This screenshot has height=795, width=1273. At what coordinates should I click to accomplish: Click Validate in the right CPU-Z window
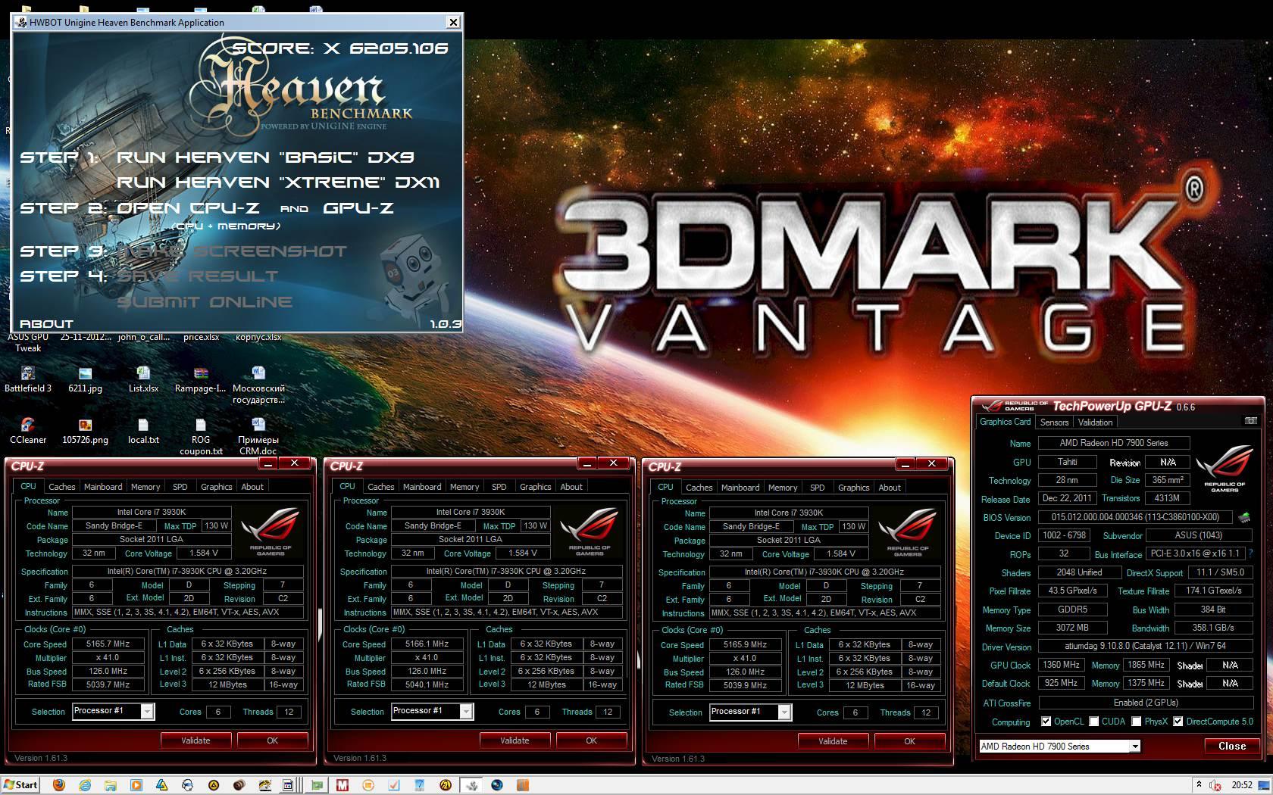[833, 741]
